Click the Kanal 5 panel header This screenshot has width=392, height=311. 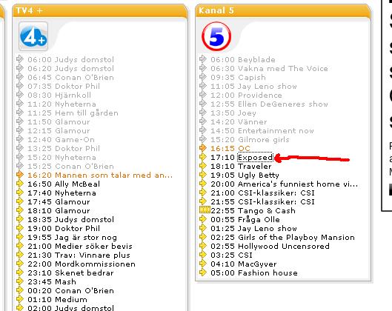tap(283, 11)
